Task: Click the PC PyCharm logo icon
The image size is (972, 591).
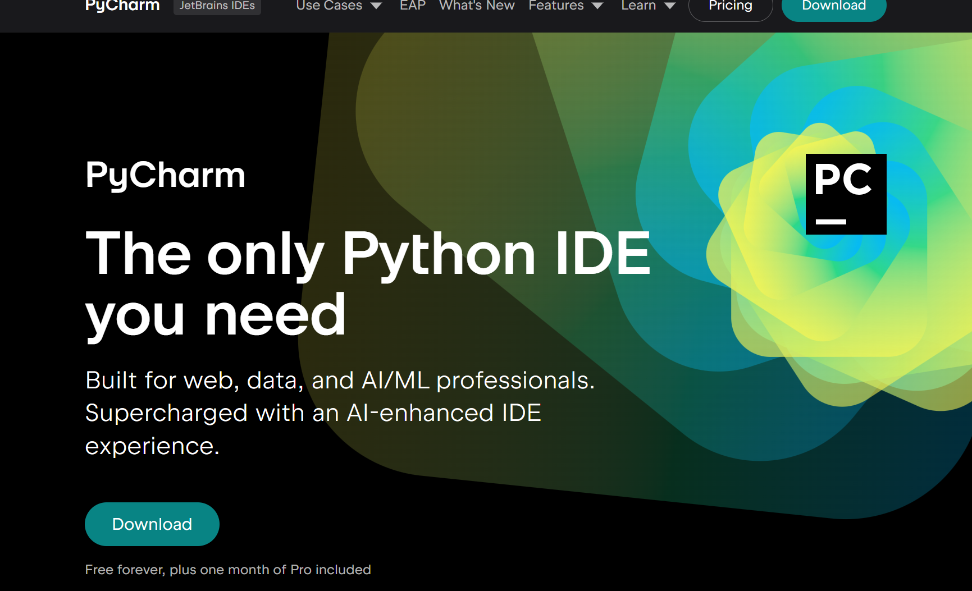Action: tap(846, 194)
